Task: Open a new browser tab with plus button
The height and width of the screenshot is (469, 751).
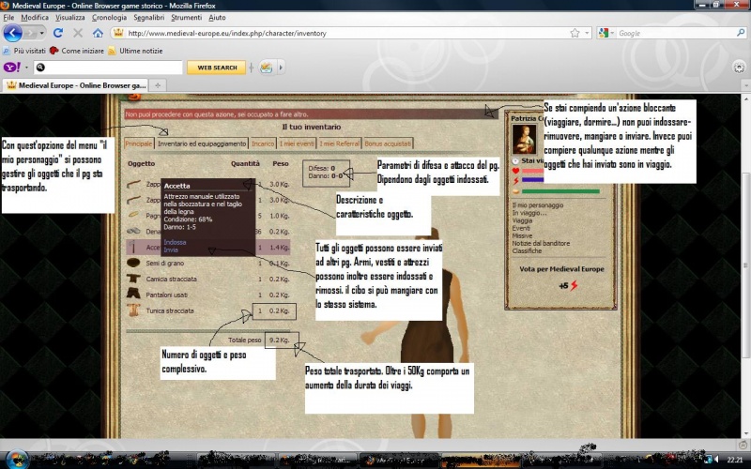Action: coord(159,85)
